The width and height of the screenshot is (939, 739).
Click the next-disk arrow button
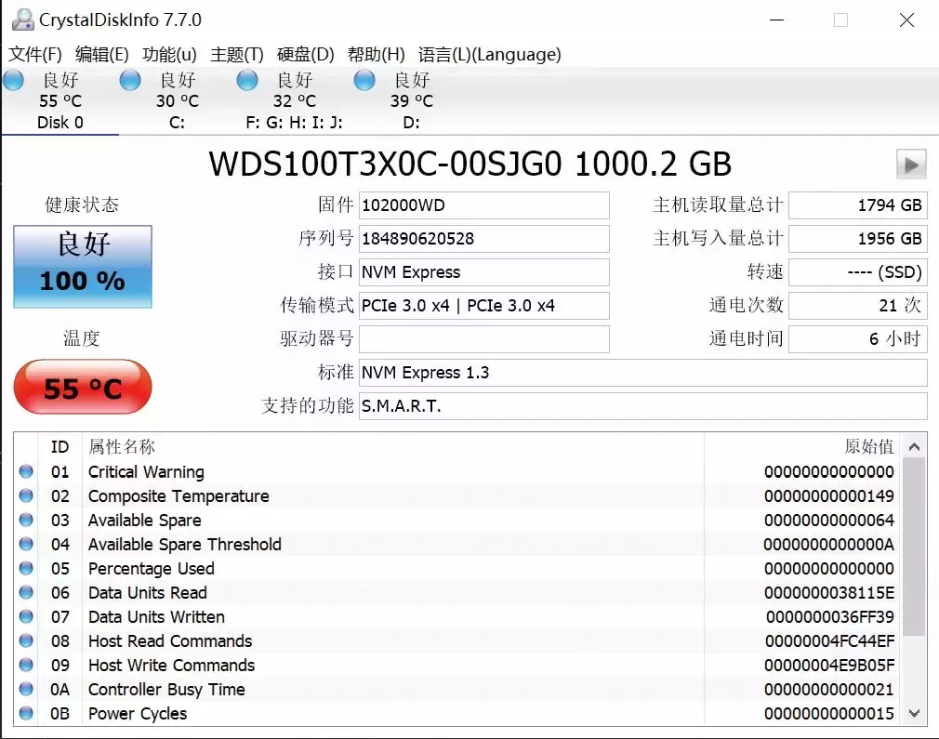pyautogui.click(x=911, y=164)
